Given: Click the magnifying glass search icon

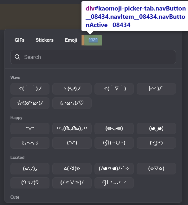Looking at the screenshot, I should point(17,57).
